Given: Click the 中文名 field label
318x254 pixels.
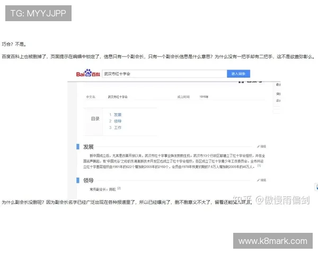Looking at the screenshot, I should [x=91, y=97].
